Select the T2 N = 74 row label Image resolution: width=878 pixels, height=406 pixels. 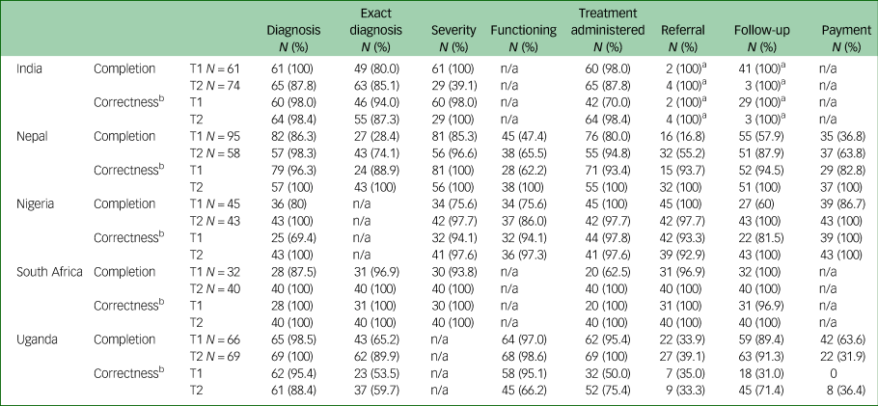click(x=217, y=86)
